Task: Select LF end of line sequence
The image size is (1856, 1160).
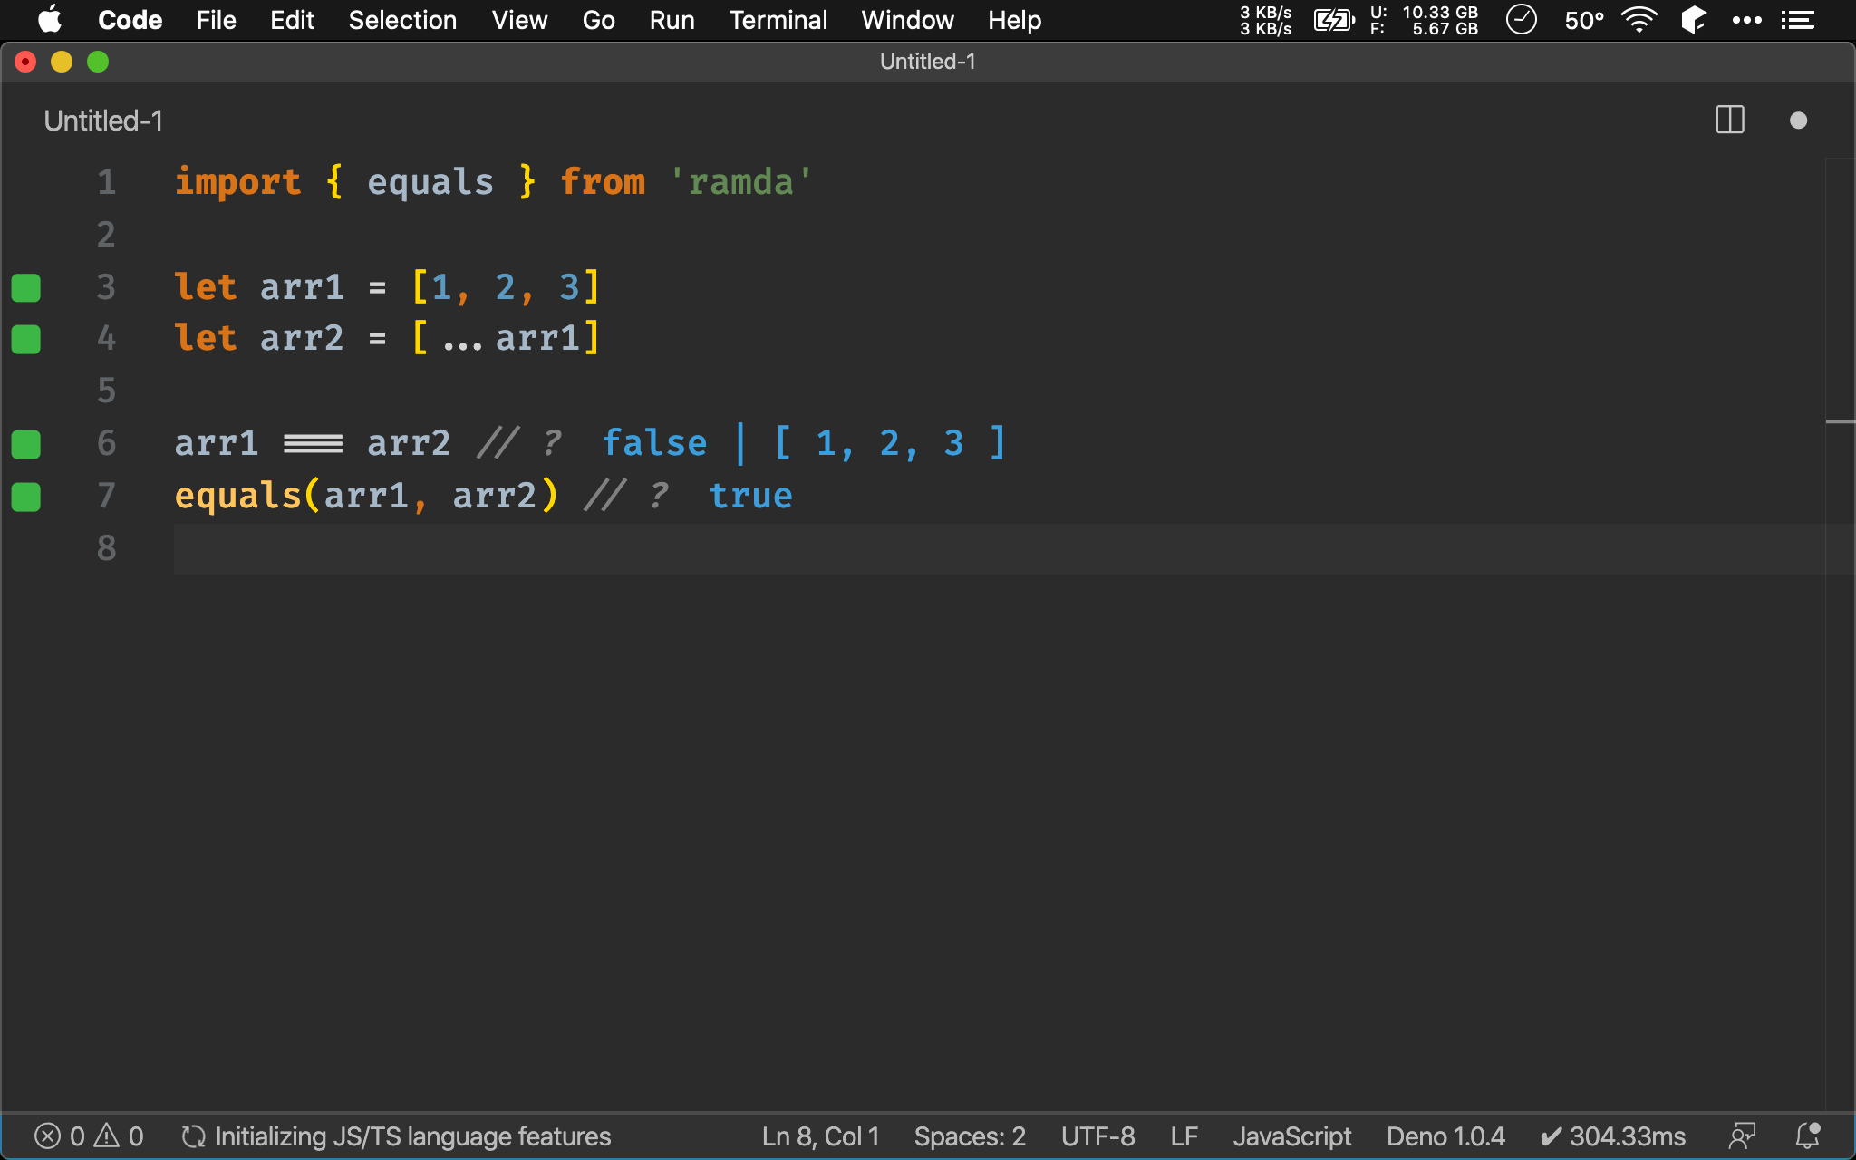Action: (1184, 1136)
